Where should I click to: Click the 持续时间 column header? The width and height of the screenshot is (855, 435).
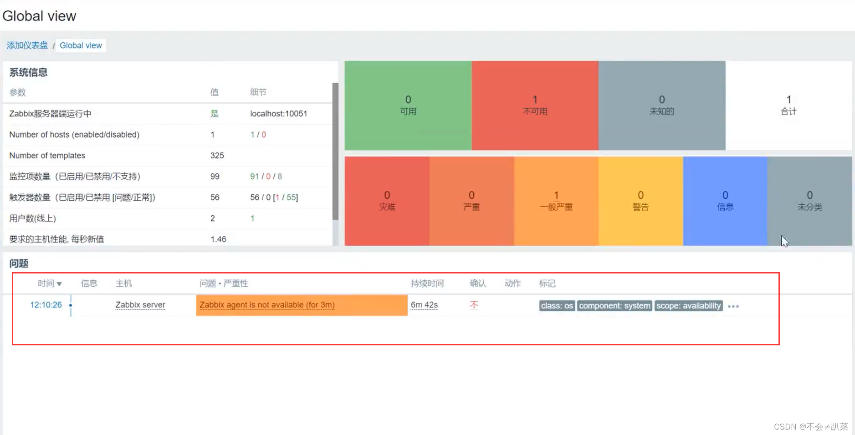click(x=427, y=283)
